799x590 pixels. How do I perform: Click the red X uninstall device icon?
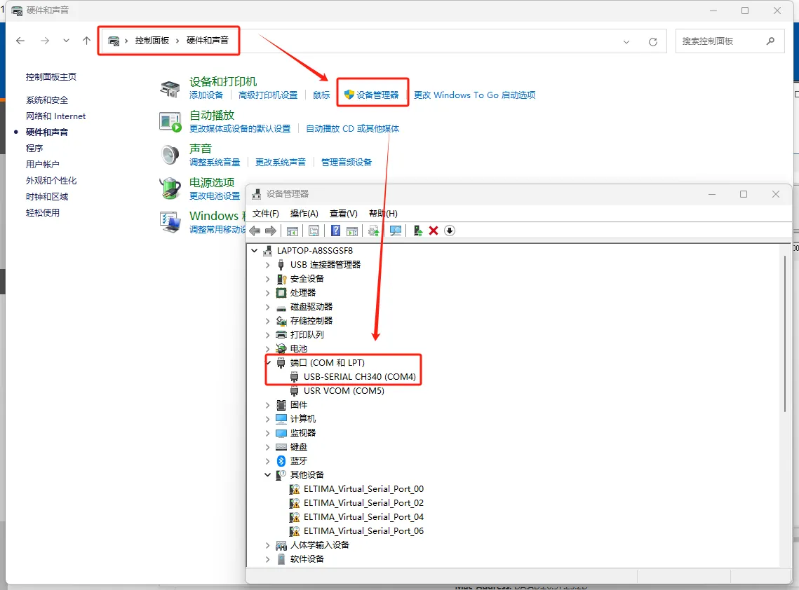(434, 231)
